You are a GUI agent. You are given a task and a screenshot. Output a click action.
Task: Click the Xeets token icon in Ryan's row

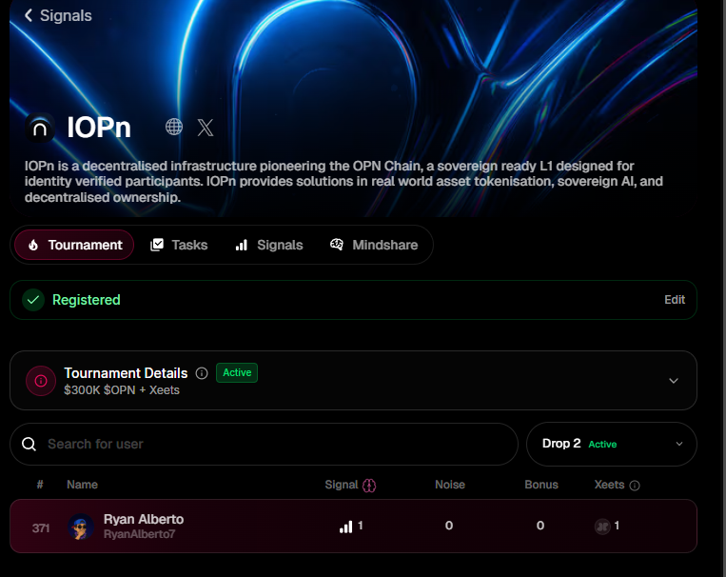coord(602,527)
